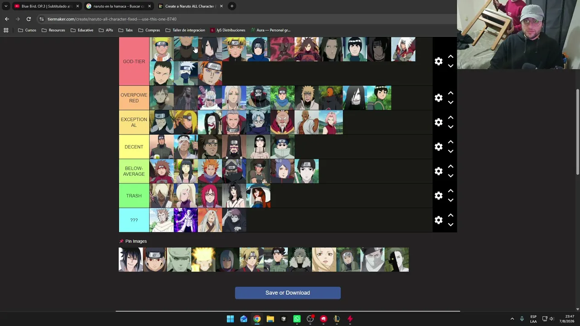This screenshot has height=326, width=580.
Task: Open the Cursos bookmark folder
Action: tap(27, 30)
